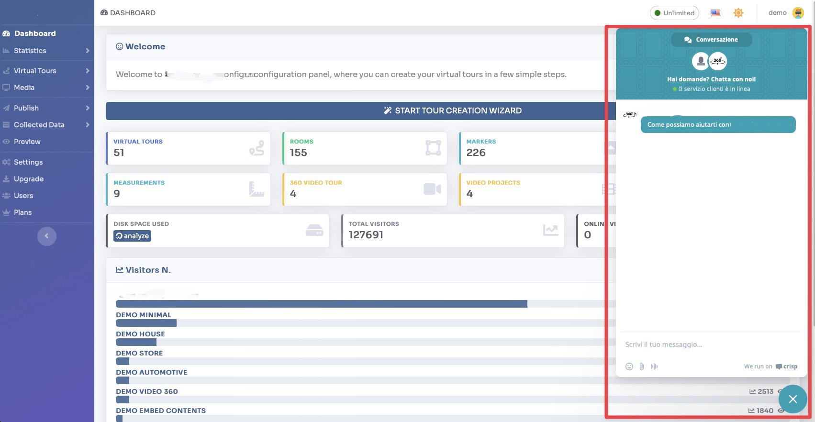Click the disk drive icon in Disk Space card

tap(314, 231)
